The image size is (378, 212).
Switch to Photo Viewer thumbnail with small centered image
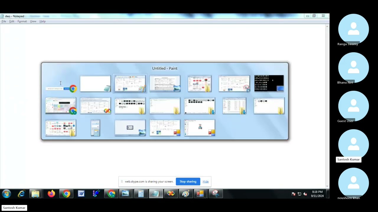tap(130, 128)
